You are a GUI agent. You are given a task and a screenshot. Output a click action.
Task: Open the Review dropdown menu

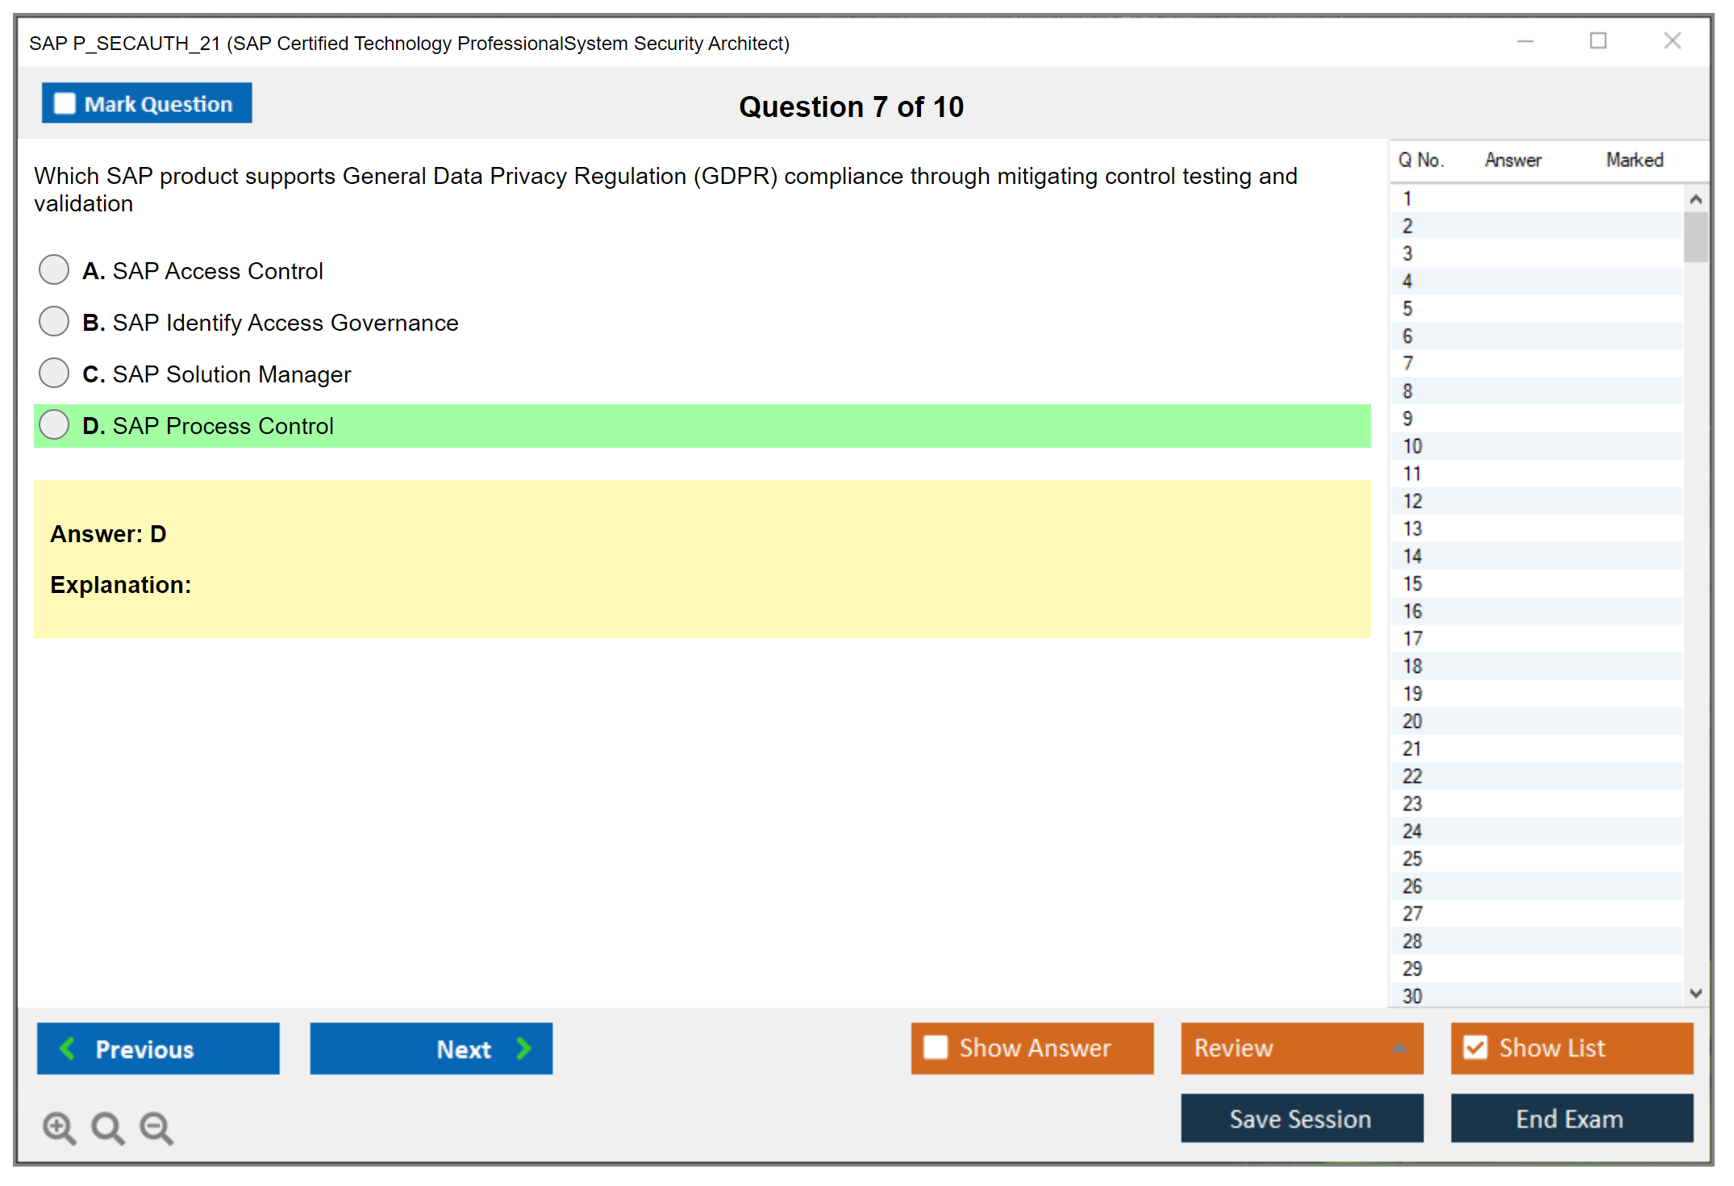click(x=1399, y=1048)
